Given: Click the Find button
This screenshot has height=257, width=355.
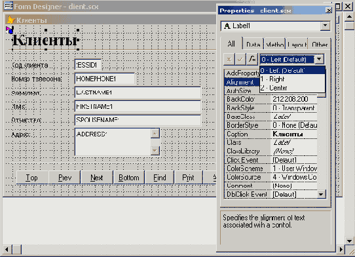Looking at the screenshot, I should coord(160,178).
